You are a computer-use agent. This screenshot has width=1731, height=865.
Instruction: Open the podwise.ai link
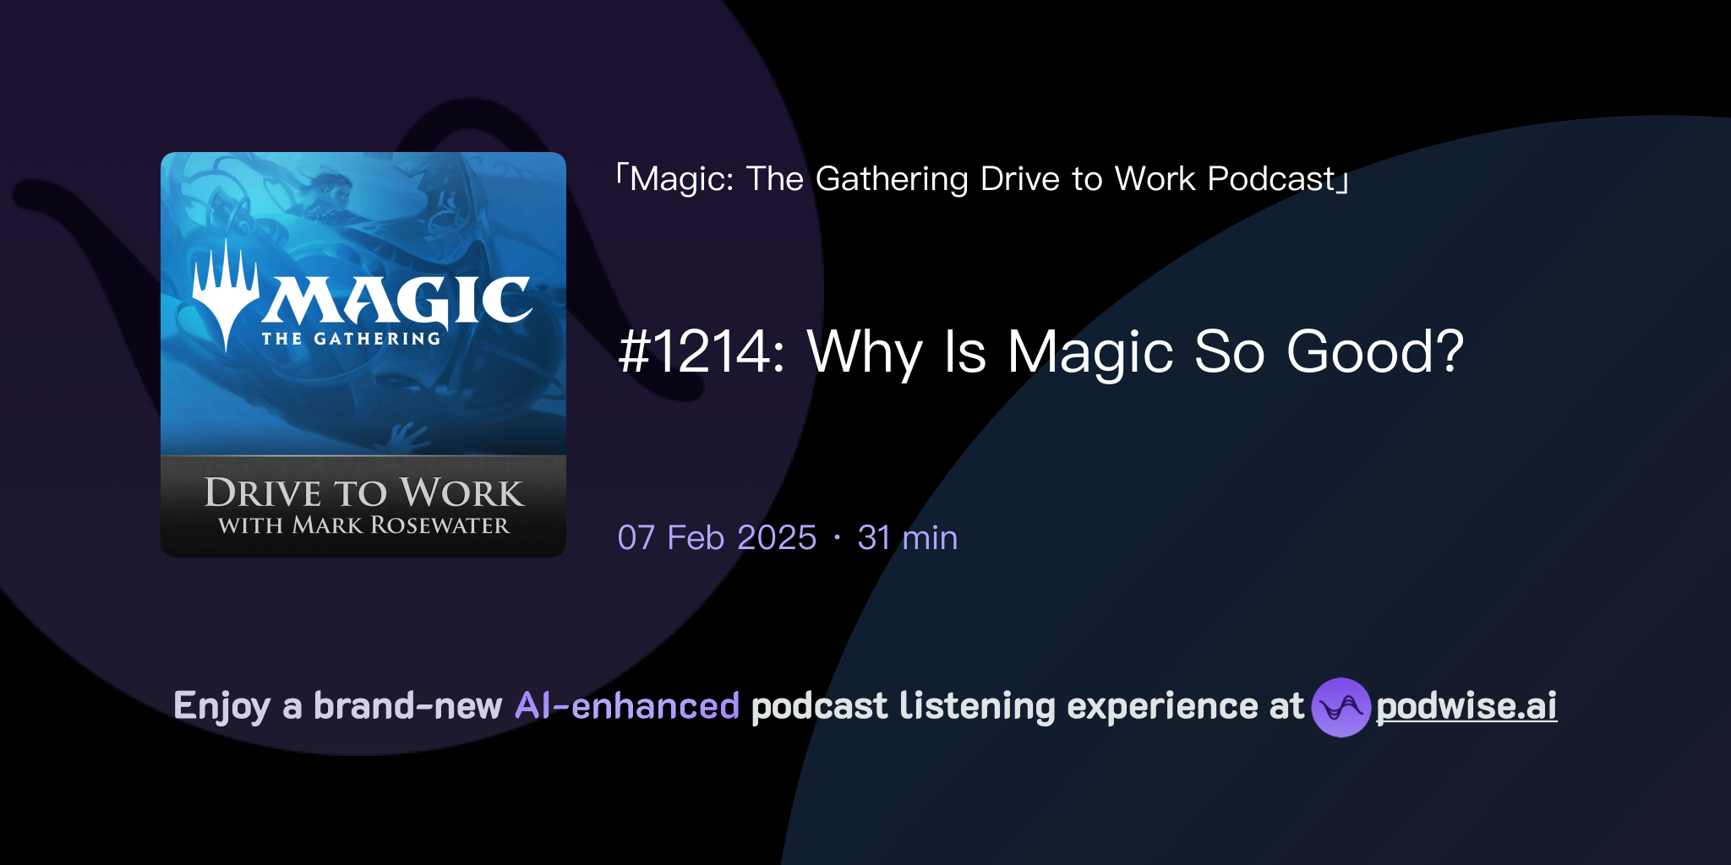(1465, 706)
